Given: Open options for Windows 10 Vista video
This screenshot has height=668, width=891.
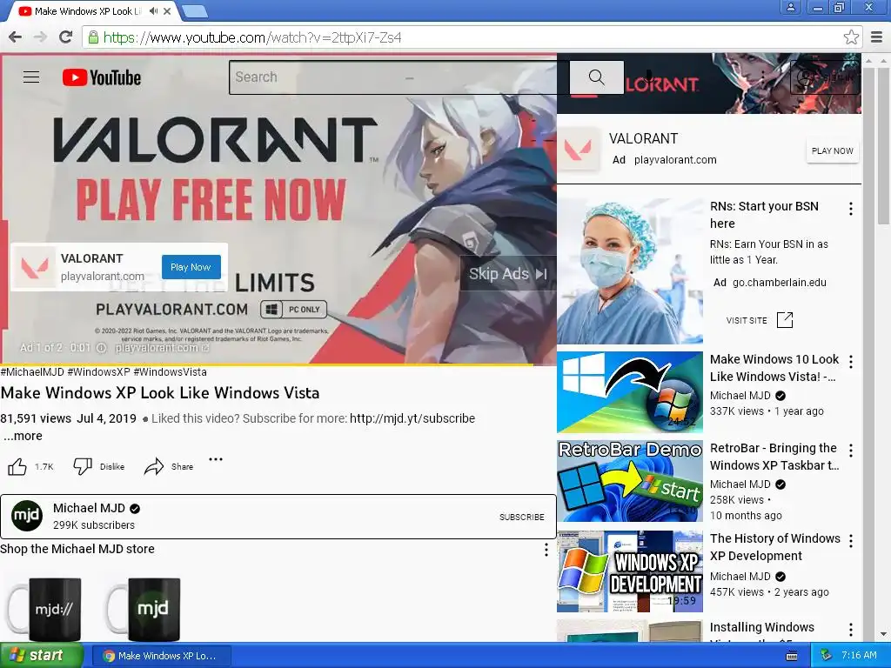Looking at the screenshot, I should click(851, 361).
